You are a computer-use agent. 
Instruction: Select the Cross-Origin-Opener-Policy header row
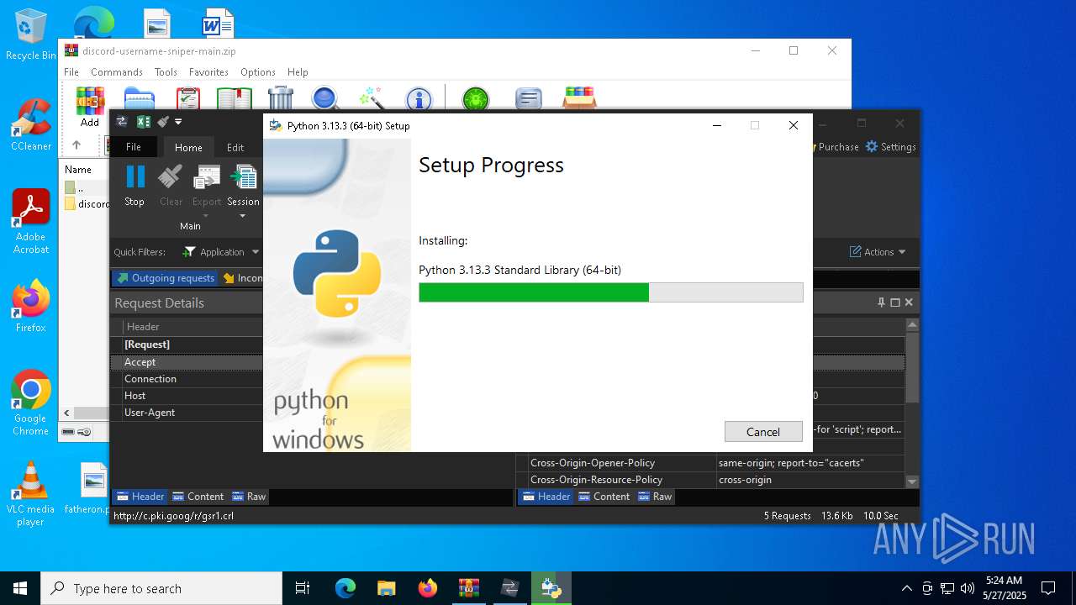tap(710, 463)
